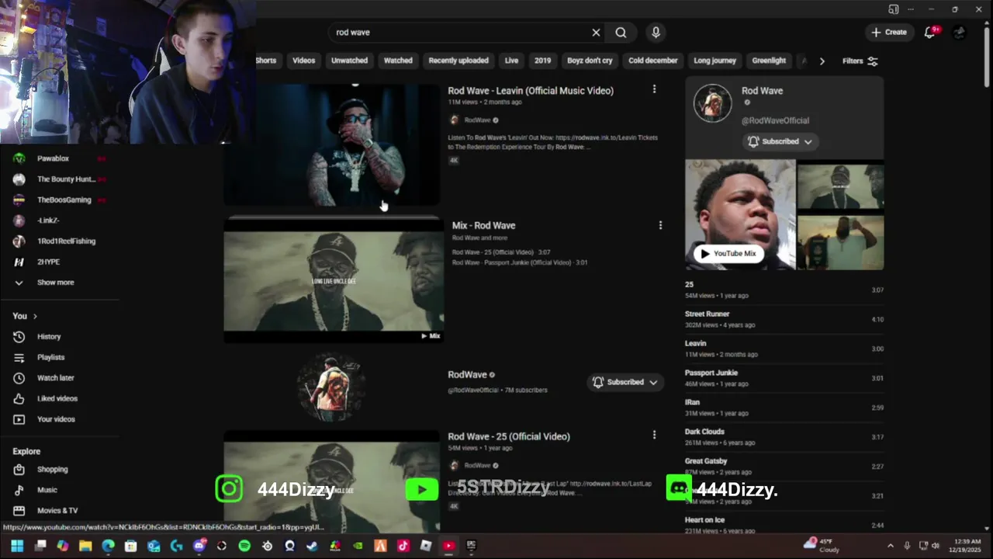993x559 pixels.
Task: Open the three-dot menu for the 25 video
Action: click(x=654, y=435)
